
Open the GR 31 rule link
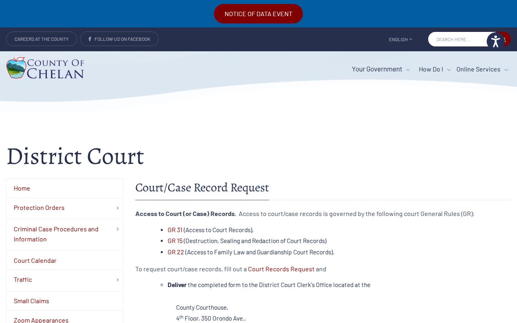[x=175, y=230]
